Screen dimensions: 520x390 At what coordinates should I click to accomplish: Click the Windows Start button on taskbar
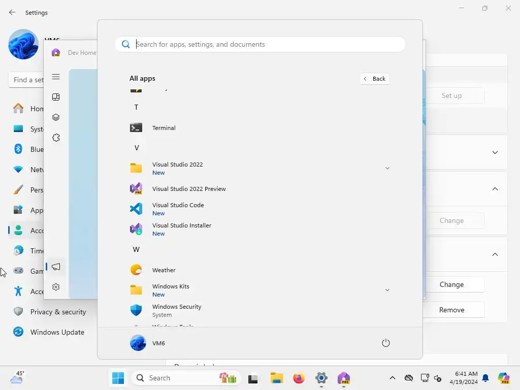[118, 378]
